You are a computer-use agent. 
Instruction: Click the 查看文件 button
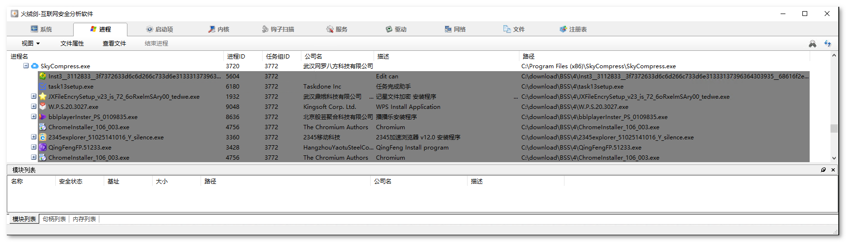coord(114,44)
